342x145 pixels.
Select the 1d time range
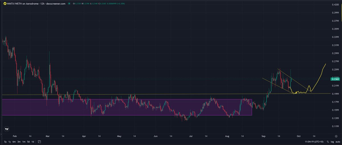(33, 142)
